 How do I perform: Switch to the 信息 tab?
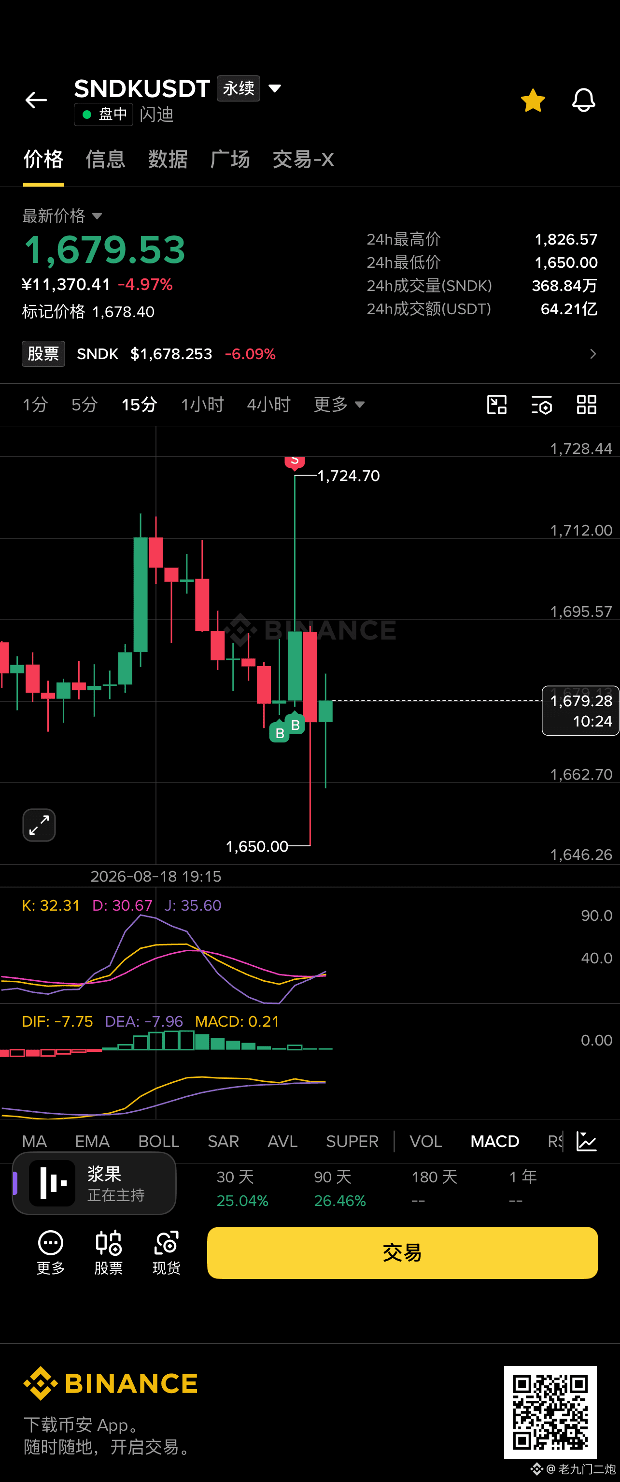tap(105, 160)
